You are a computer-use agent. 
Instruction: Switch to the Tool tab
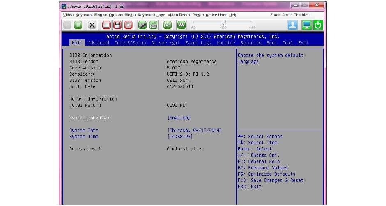tap(287, 43)
